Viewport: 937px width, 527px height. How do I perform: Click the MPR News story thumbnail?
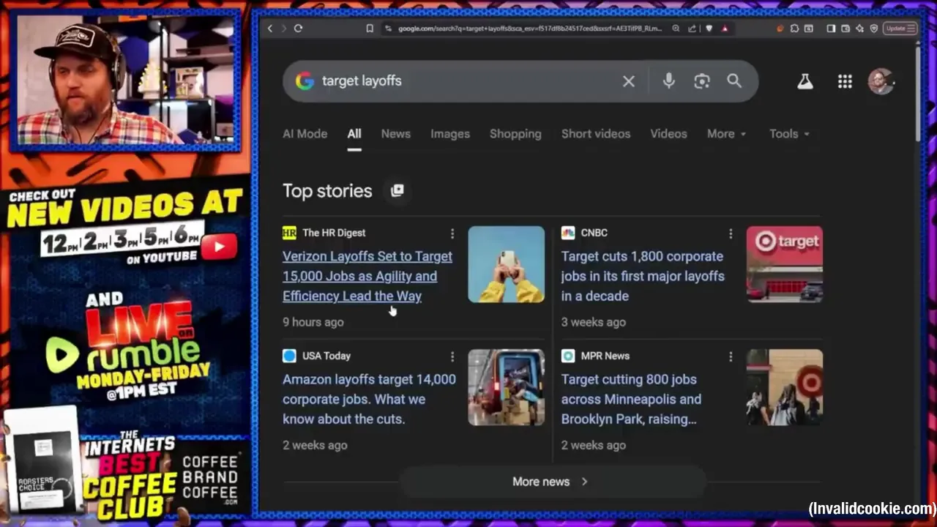[785, 387]
